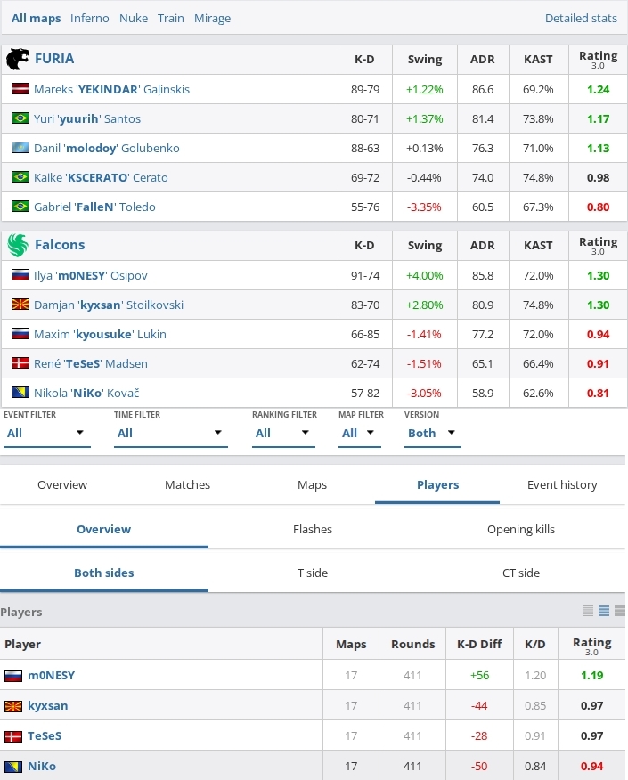This screenshot has width=628, height=780.
Task: Click Denmark flag beside René TeSeS Madsen
Action: click(20, 363)
